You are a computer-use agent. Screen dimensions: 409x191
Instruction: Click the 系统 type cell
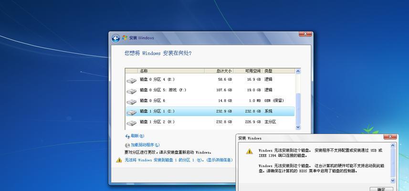(268, 111)
